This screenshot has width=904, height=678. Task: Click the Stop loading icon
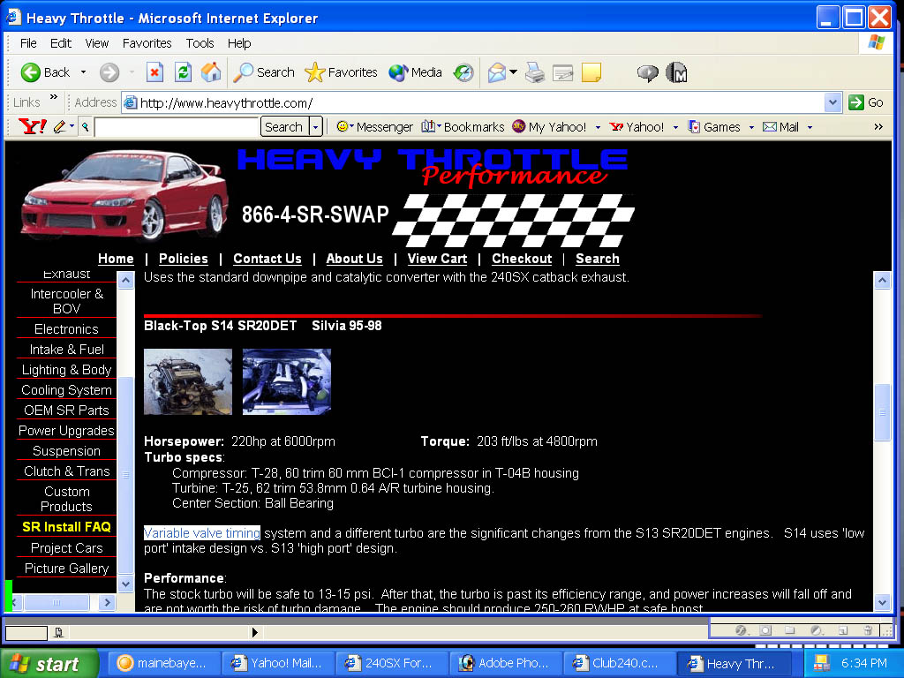[x=154, y=72]
